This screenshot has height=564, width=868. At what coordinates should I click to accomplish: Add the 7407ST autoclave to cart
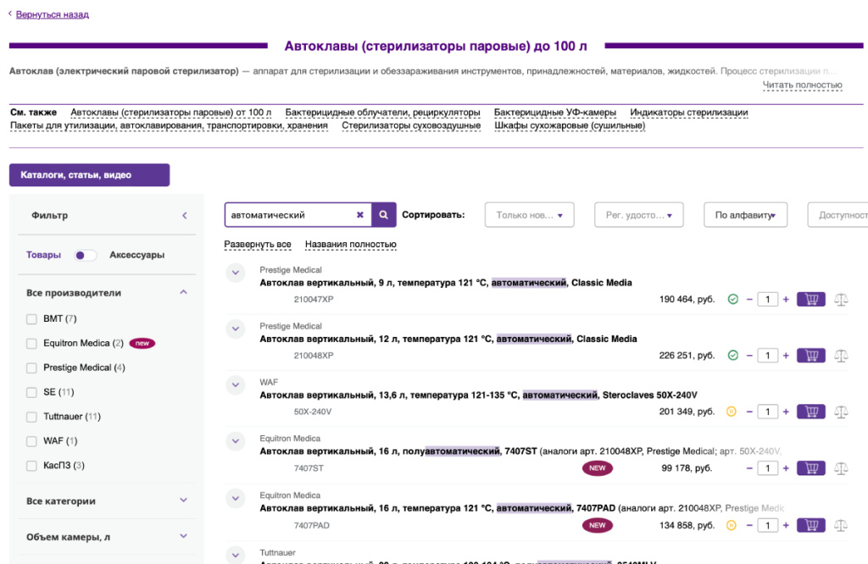point(811,468)
